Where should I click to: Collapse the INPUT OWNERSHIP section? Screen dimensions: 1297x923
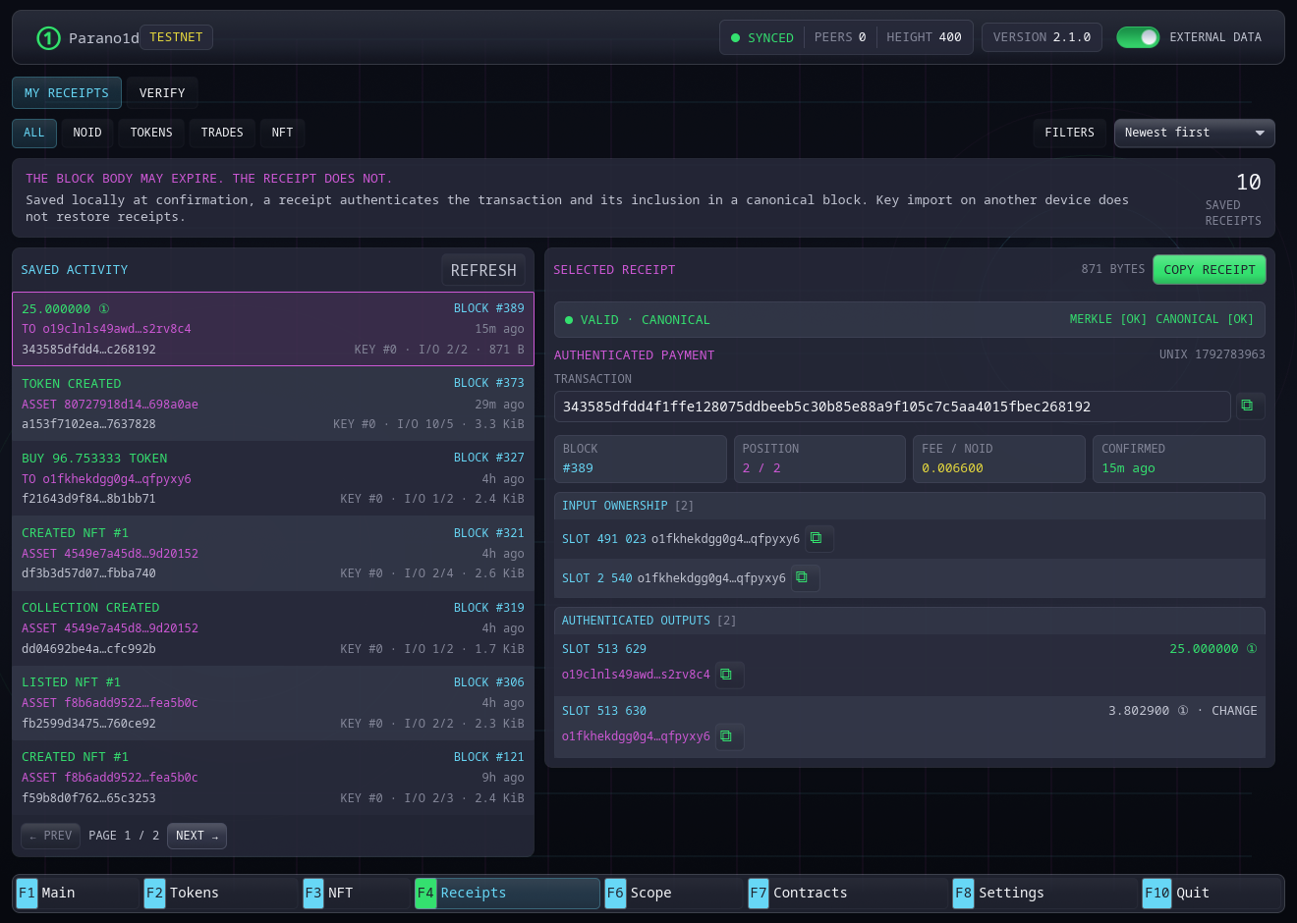[909, 506]
